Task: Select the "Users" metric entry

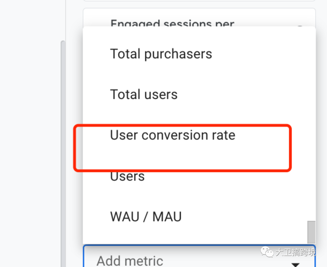Action: (127, 176)
